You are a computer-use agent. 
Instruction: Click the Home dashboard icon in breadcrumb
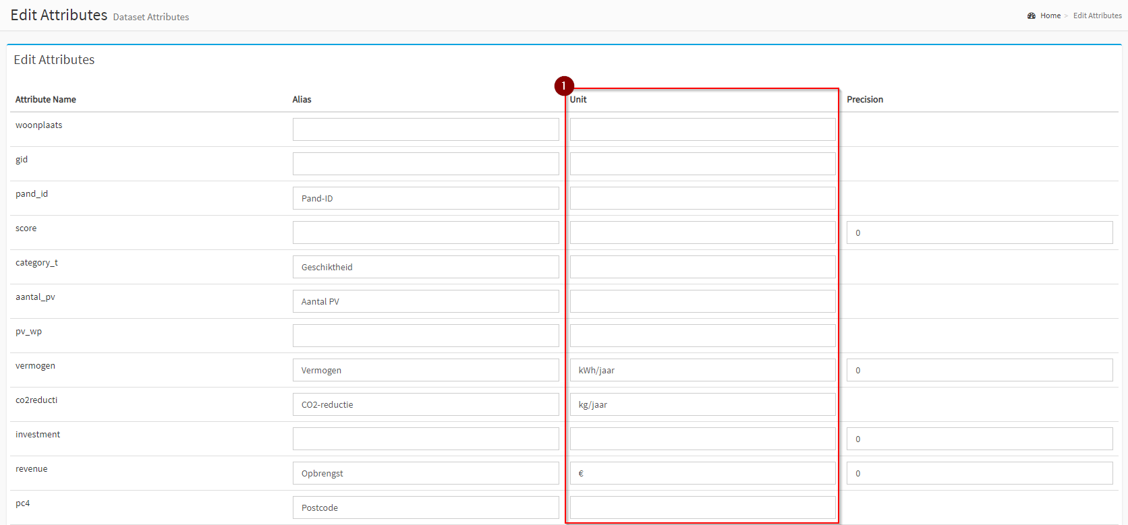[1032, 16]
